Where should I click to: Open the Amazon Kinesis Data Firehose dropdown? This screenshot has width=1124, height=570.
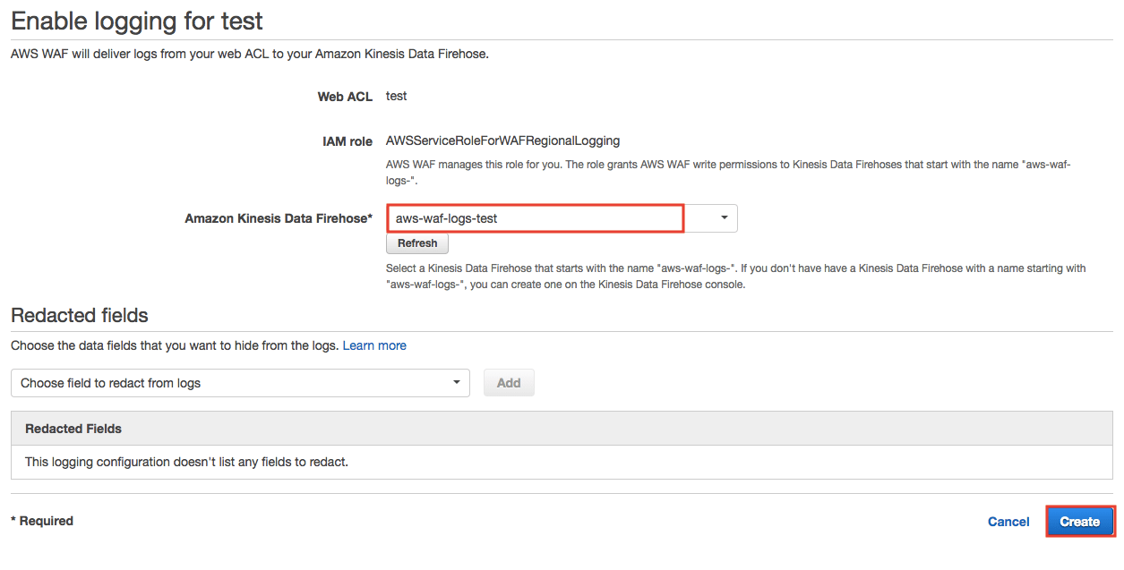(x=536, y=218)
